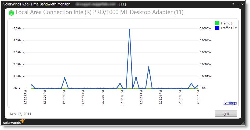The image size is (250, 130).
Task: Click the 2:02:09 PM time label
Action: click(x=161, y=97)
